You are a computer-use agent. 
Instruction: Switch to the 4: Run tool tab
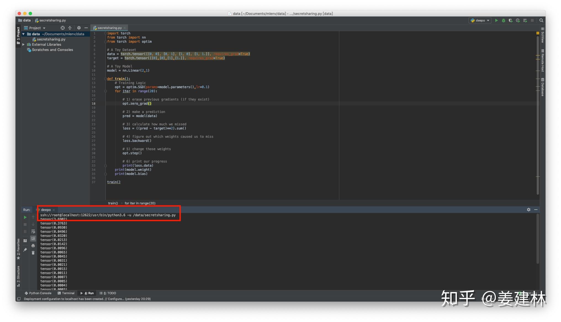(x=87, y=293)
